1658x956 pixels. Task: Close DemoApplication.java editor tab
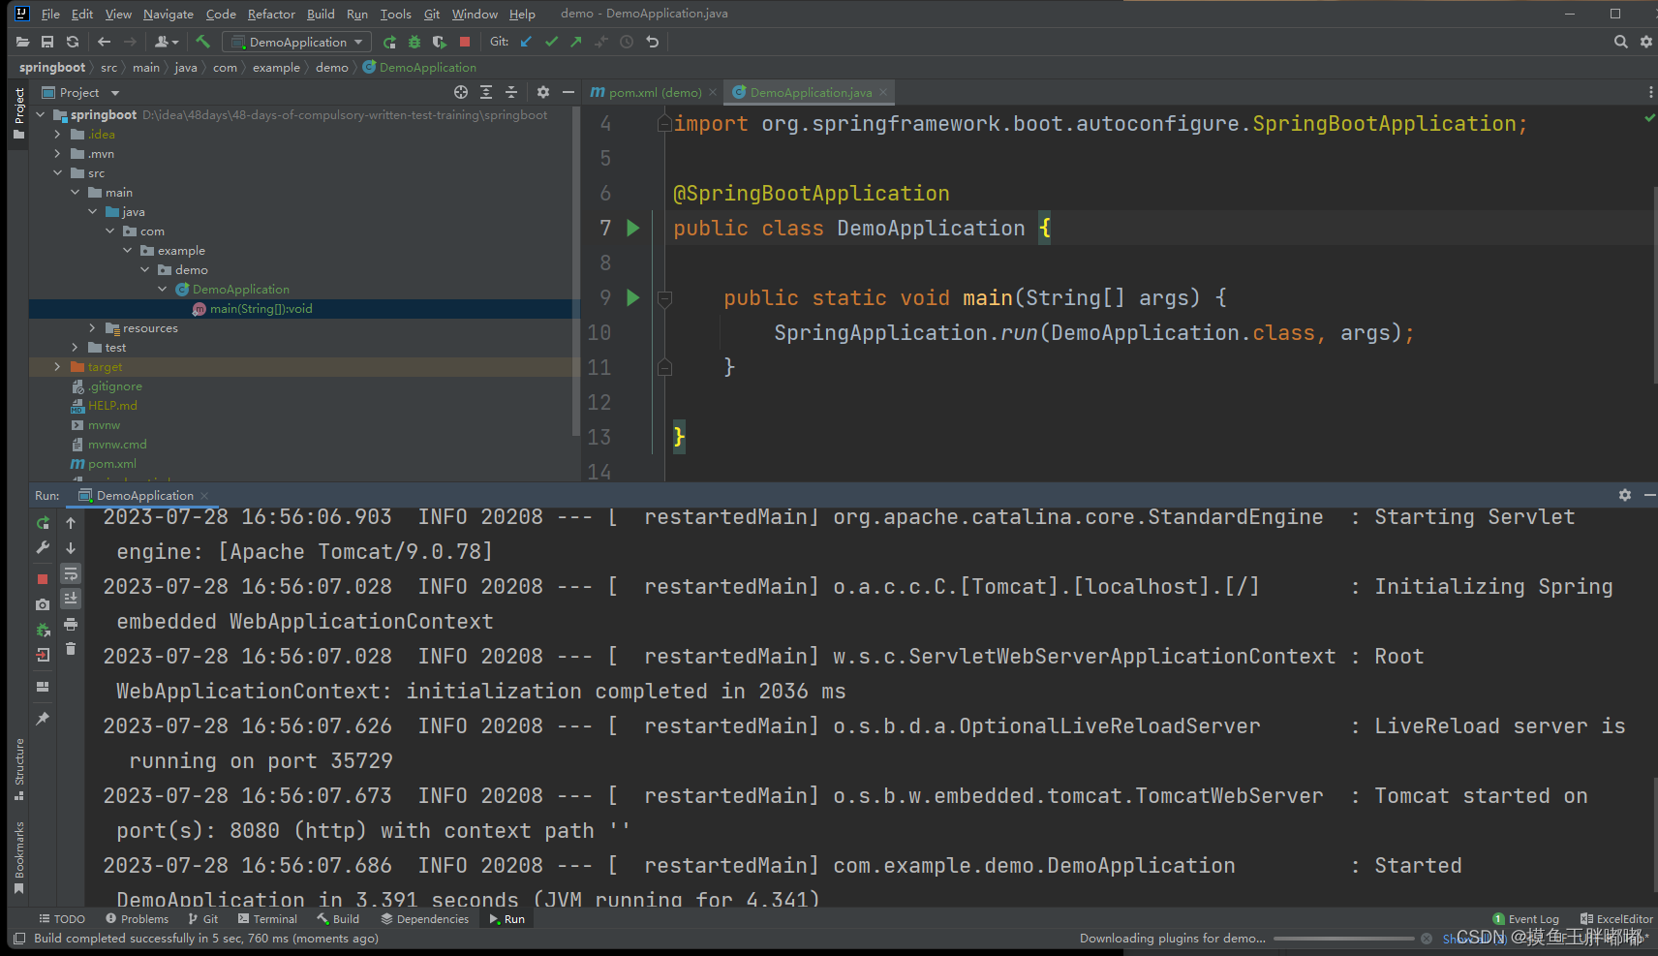click(x=883, y=92)
